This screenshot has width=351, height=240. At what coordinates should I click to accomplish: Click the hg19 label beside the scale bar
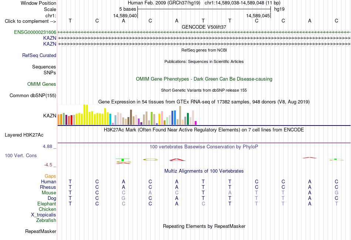(279, 9)
